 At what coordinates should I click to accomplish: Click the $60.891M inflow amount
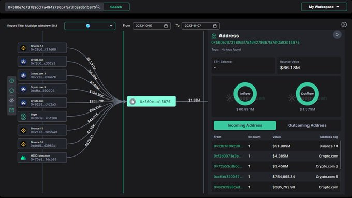pos(245,109)
